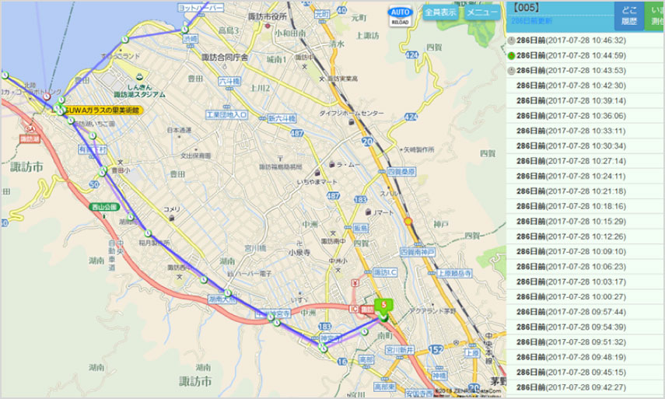
Task: Click track point marker near 豊田小
Action: pos(103,172)
